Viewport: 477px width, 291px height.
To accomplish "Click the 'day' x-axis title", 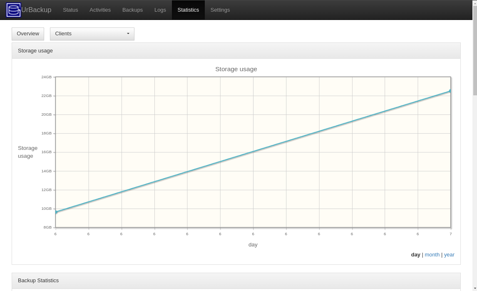I will [253, 245].
